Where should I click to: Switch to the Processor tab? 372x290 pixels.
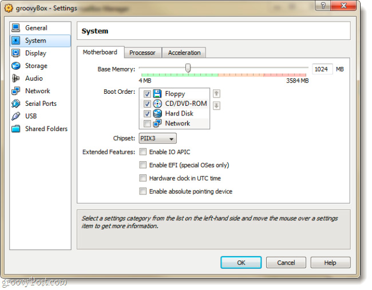point(143,53)
